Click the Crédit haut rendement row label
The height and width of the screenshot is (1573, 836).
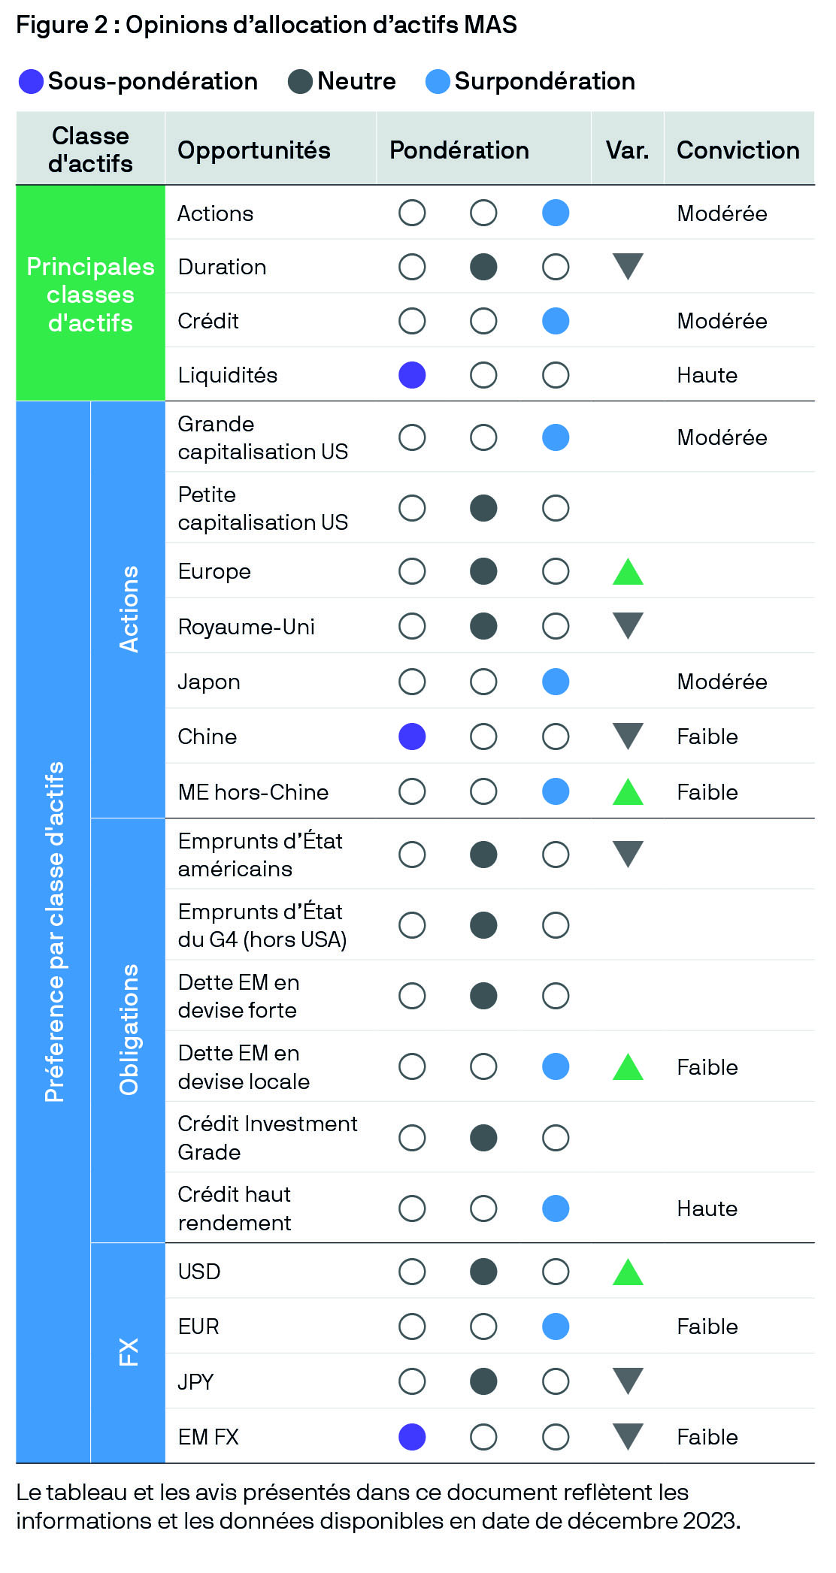pyautogui.click(x=235, y=1208)
